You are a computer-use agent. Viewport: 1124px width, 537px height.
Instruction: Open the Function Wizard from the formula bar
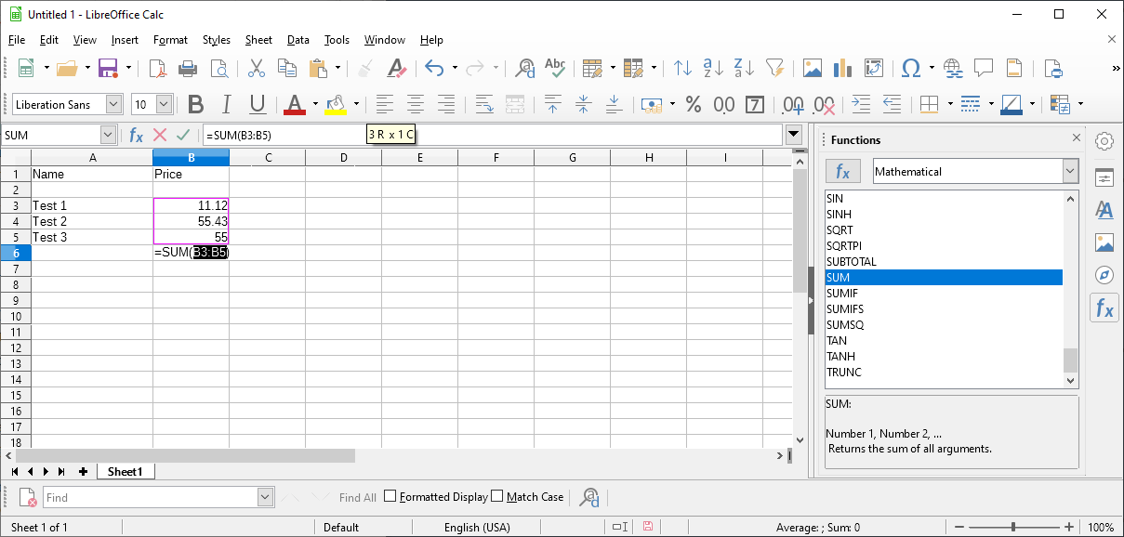(x=137, y=135)
